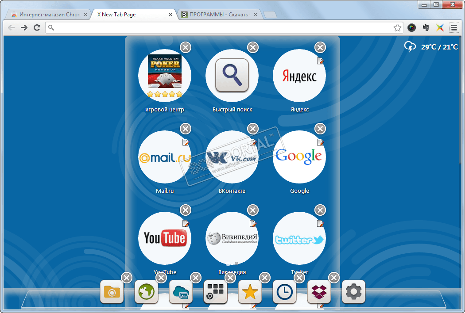Image resolution: width=465 pixels, height=313 pixels.
Task: Remove the Google tile
Action: coord(320,129)
